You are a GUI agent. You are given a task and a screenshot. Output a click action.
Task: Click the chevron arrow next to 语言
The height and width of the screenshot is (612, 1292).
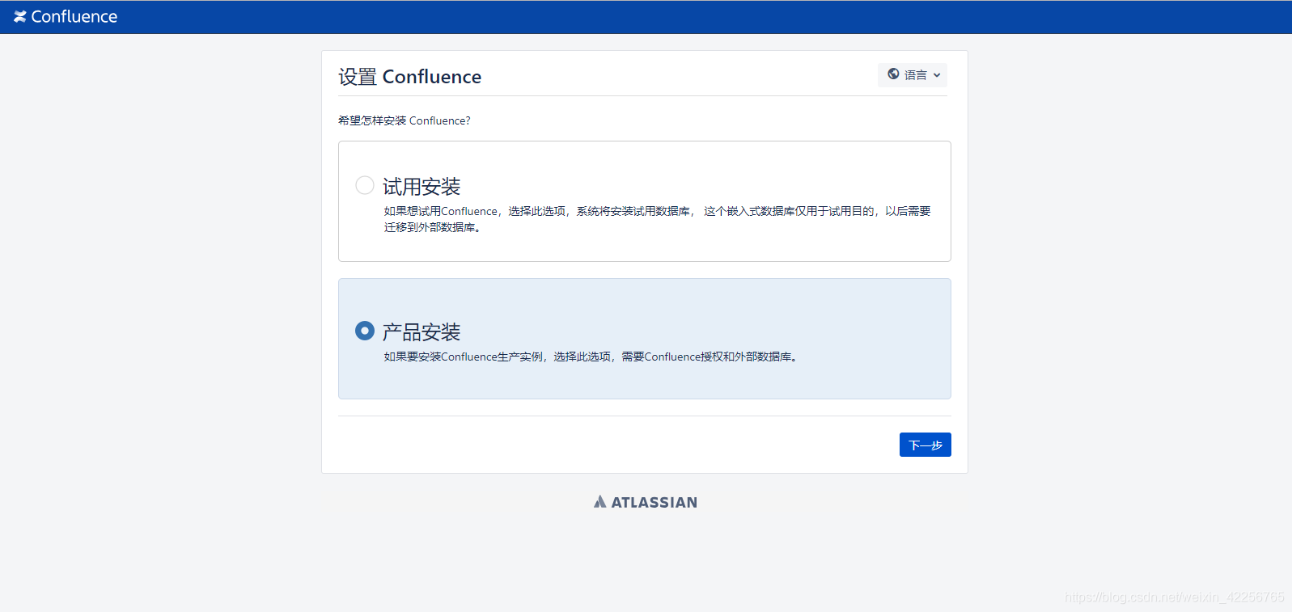937,75
